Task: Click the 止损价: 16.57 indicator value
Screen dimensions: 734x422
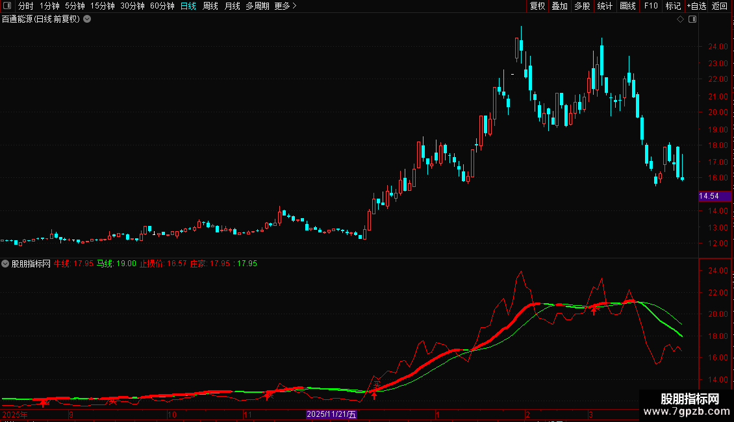Action: click(x=163, y=264)
